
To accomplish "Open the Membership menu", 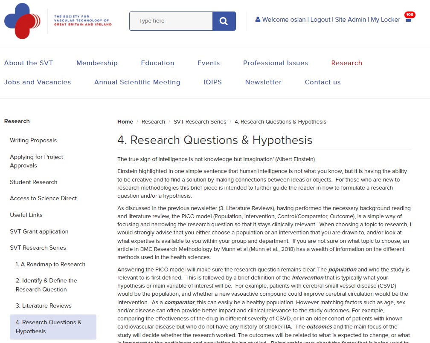I will tap(97, 63).
